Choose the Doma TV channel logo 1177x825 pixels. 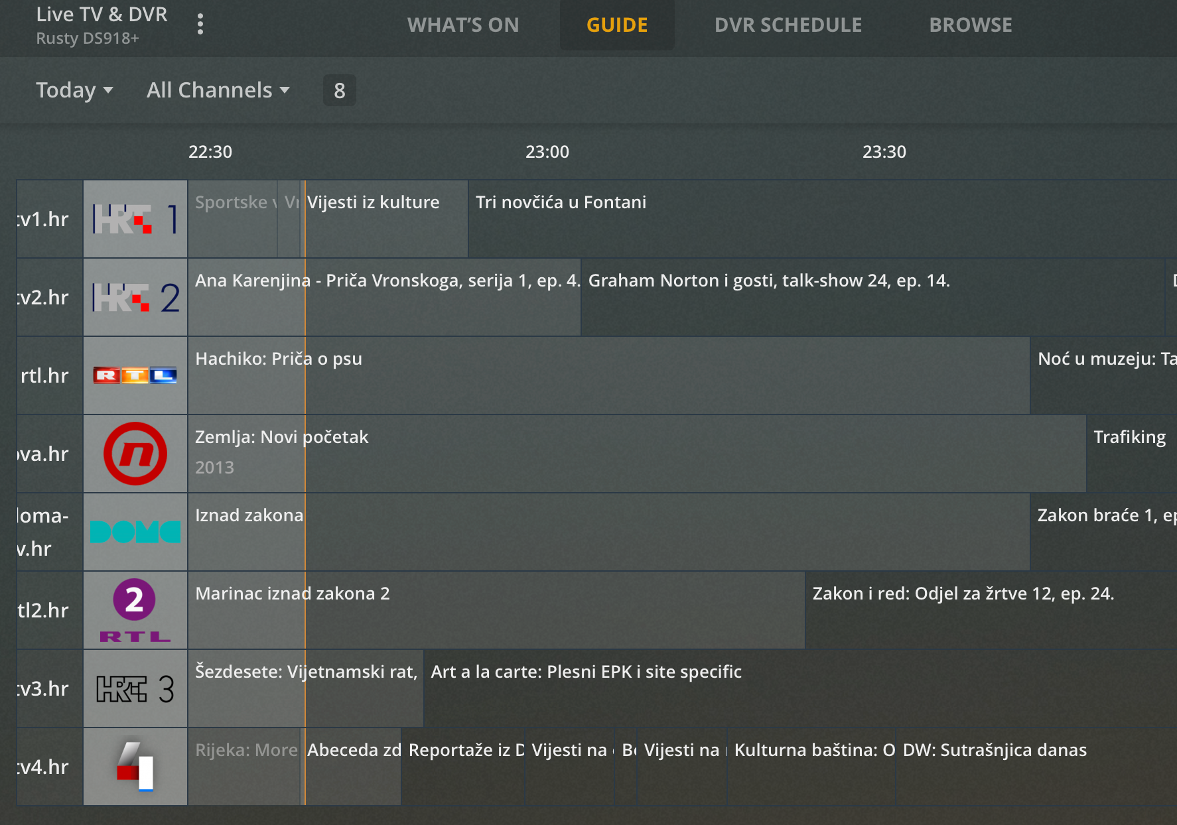point(135,532)
